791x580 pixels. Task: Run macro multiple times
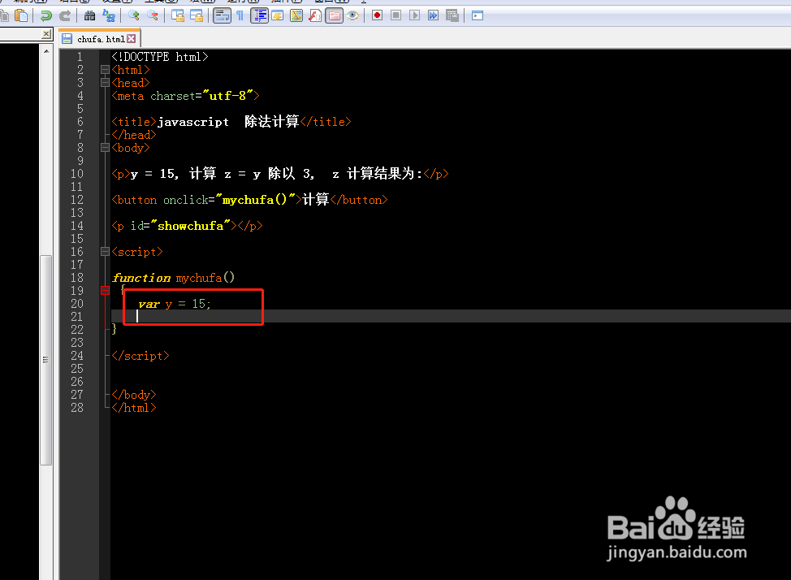click(434, 15)
